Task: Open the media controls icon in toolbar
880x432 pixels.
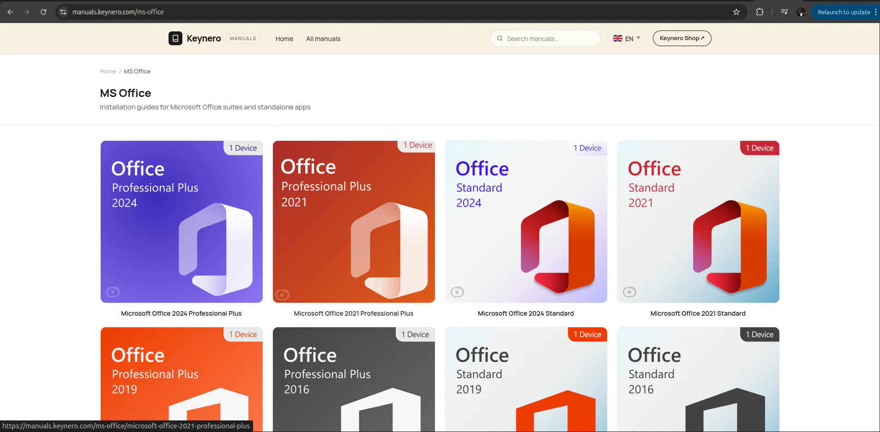Action: click(784, 12)
